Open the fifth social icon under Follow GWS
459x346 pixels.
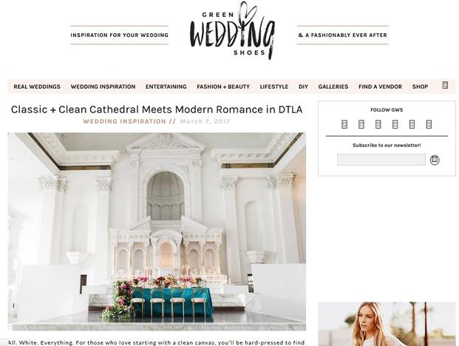point(412,124)
